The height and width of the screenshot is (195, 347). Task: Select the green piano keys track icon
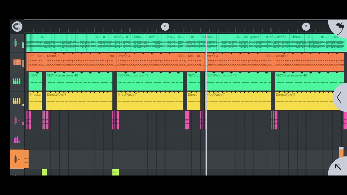click(17, 82)
